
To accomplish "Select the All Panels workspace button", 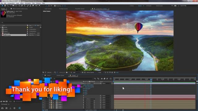I will [x=149, y=6].
